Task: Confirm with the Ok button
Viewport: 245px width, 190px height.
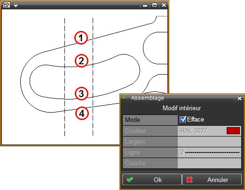Action: (x=152, y=180)
